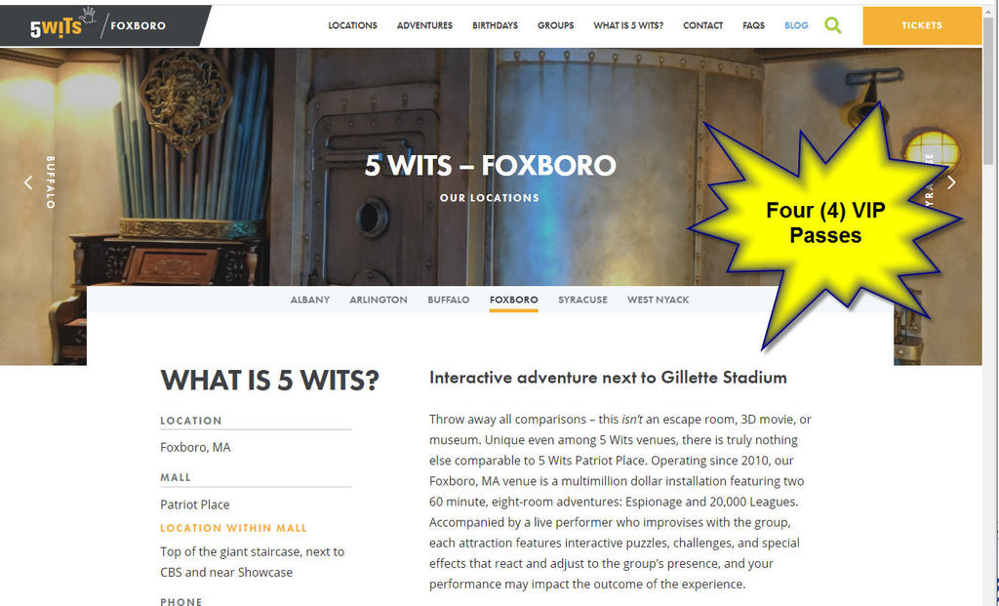Click the orange Tickets button

coord(922,25)
